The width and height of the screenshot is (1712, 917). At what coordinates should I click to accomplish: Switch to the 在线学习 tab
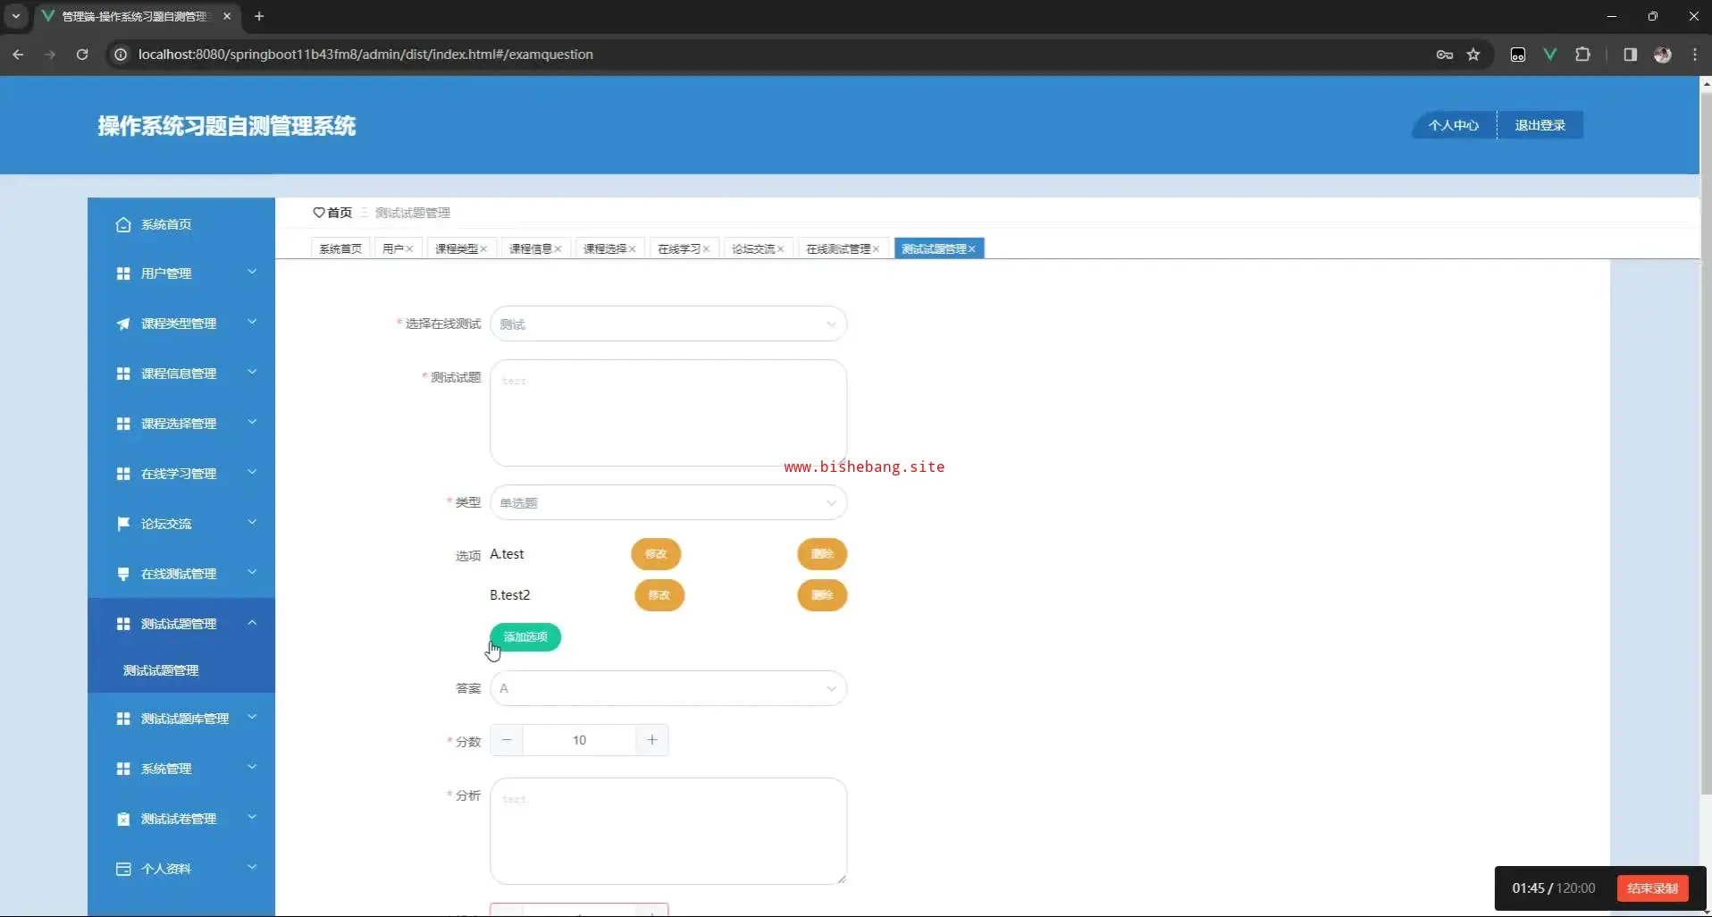684,249
